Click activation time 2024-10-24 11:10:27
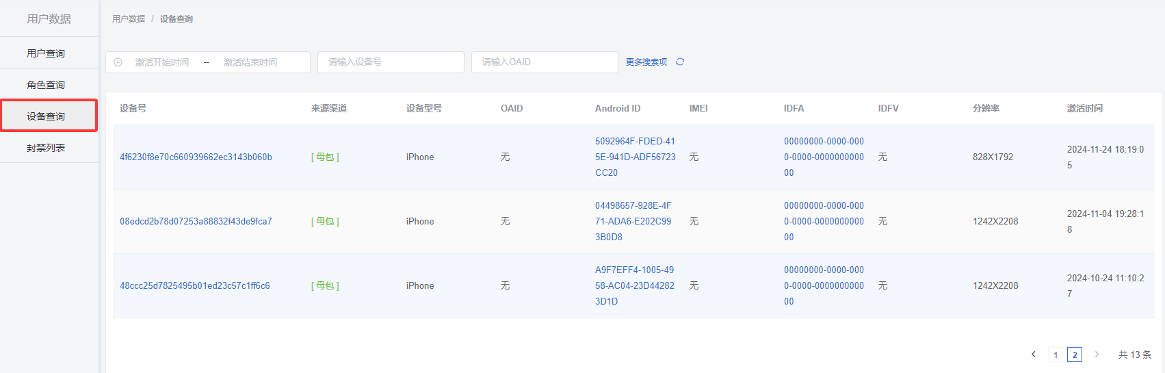 pos(1105,285)
